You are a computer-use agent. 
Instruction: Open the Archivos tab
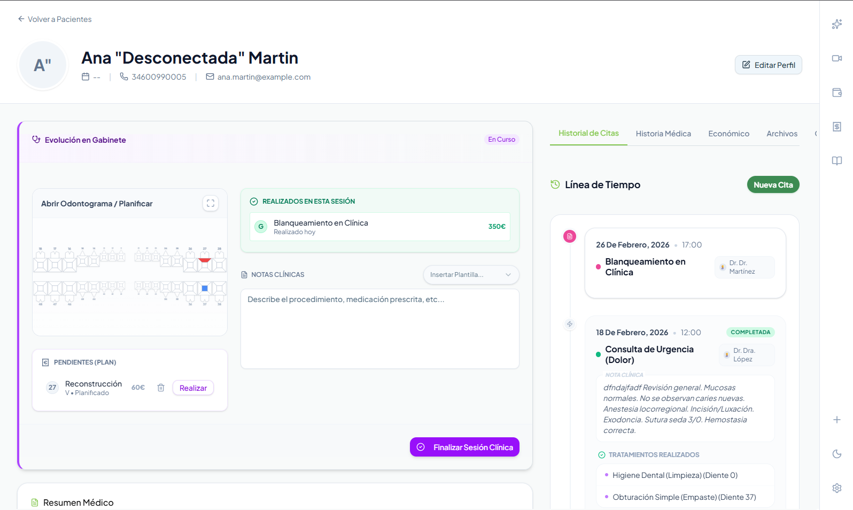(781, 134)
